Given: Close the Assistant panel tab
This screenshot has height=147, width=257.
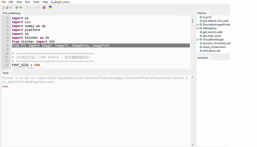Looking at the screenshot, I should pyautogui.click(x=209, y=58).
